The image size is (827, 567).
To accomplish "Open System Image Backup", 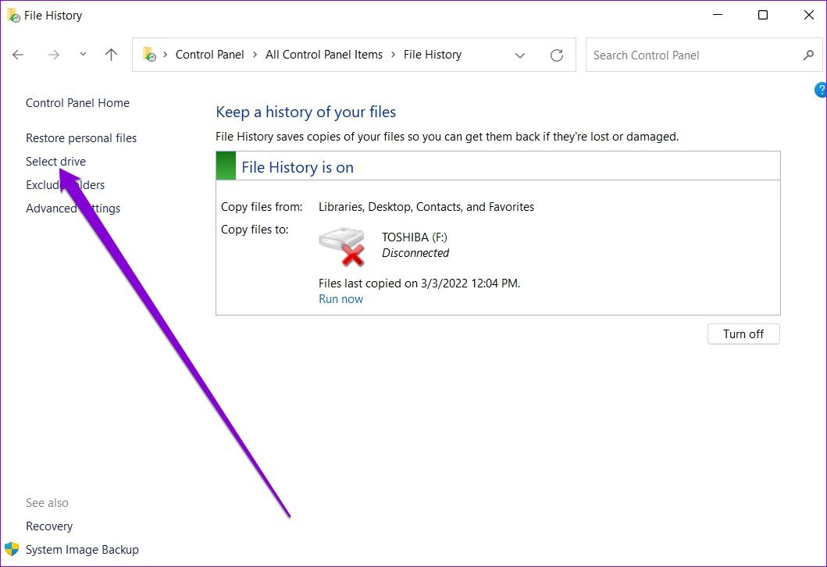I will click(x=82, y=550).
